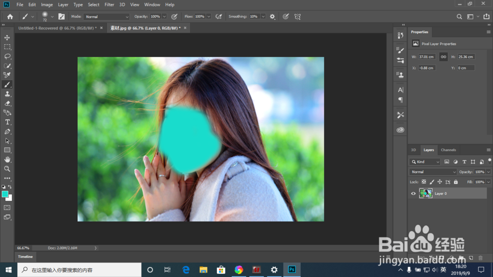493x277 pixels.
Task: Swap foreground and background colors
Action: click(10, 187)
